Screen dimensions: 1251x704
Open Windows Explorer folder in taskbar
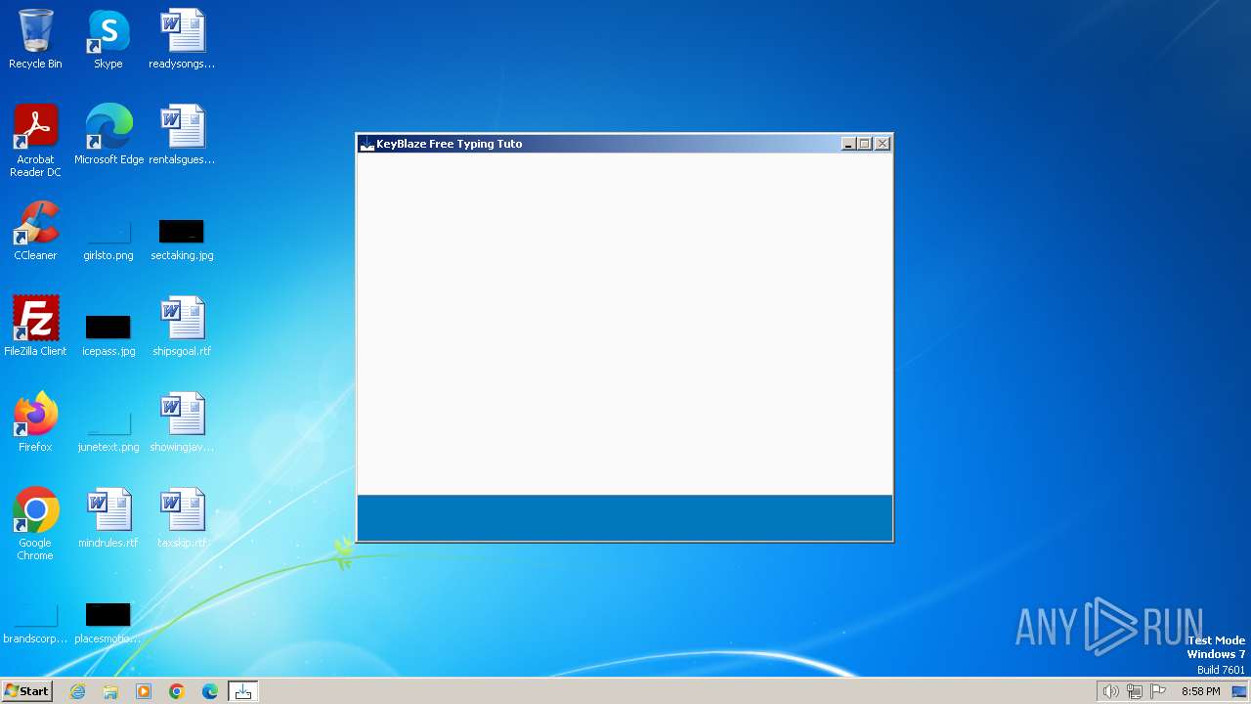click(x=110, y=691)
